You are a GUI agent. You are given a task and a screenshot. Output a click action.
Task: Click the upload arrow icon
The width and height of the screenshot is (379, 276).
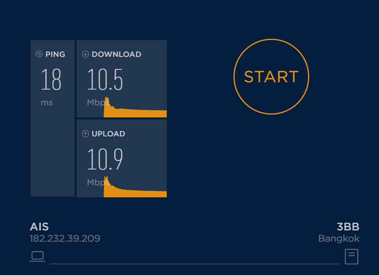[85, 134]
